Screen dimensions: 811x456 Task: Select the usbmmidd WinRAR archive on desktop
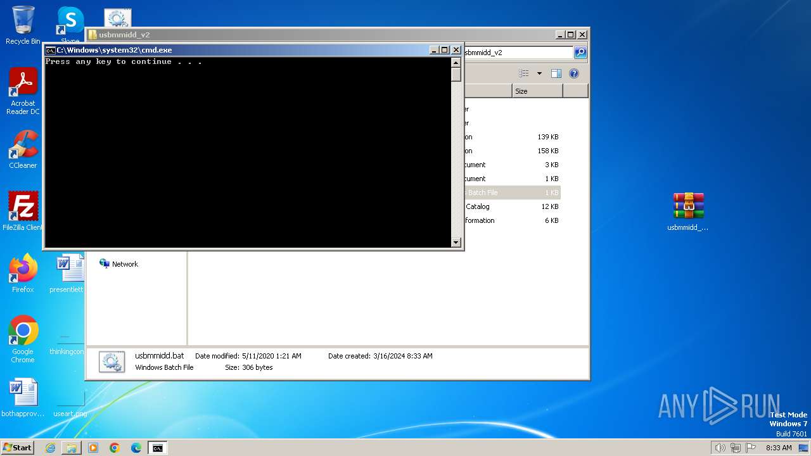[x=688, y=212]
